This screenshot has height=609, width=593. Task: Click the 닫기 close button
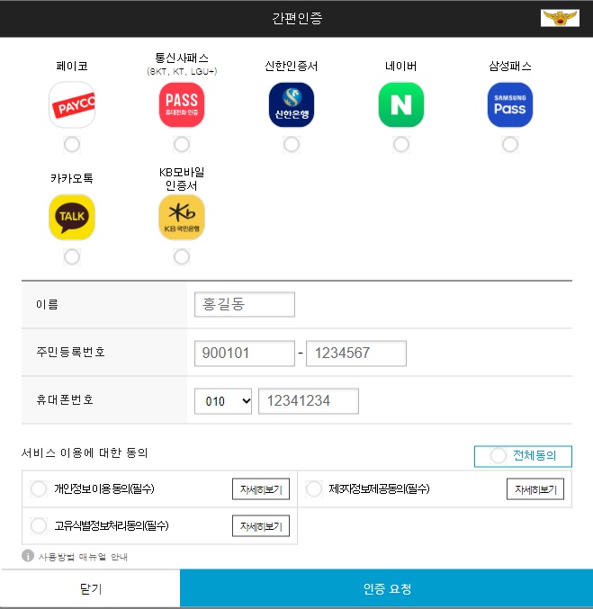coord(91,589)
